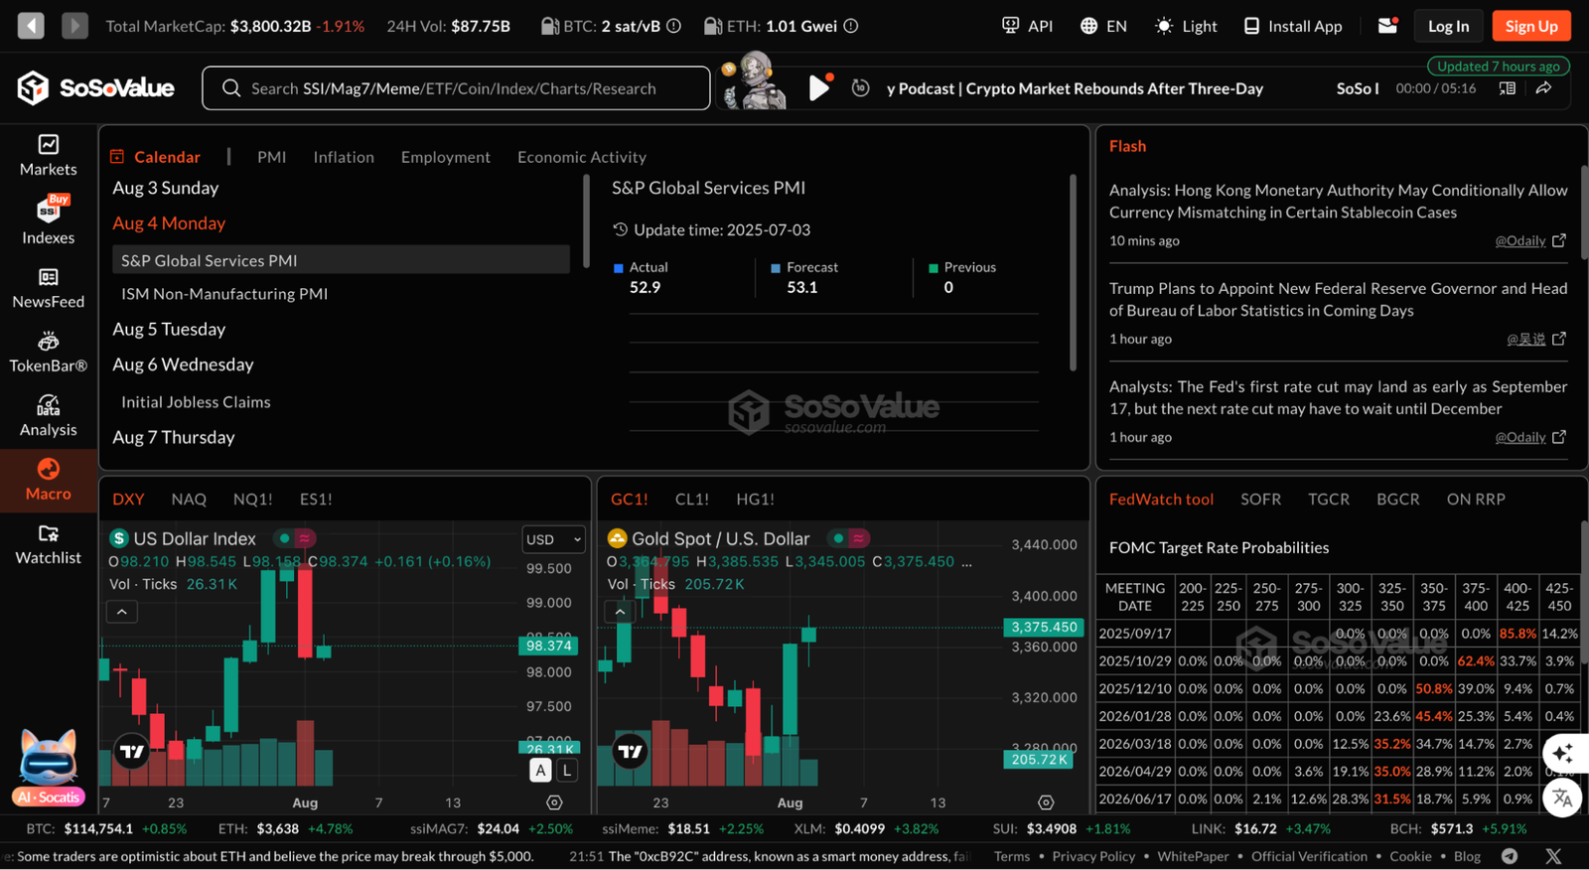This screenshot has height=870, width=1589.
Task: Play the podcast audio
Action: pos(818,88)
